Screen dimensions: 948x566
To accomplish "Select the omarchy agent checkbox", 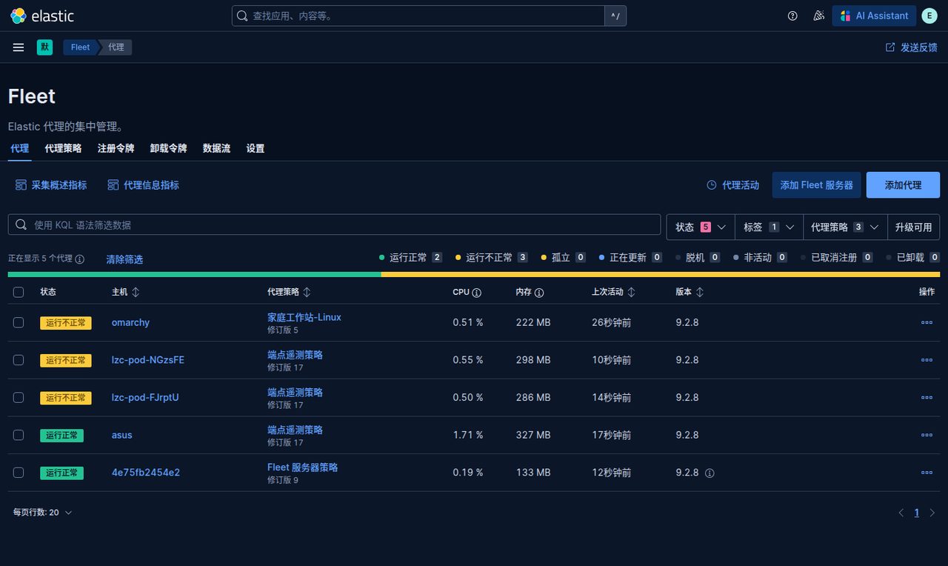I will click(x=19, y=322).
